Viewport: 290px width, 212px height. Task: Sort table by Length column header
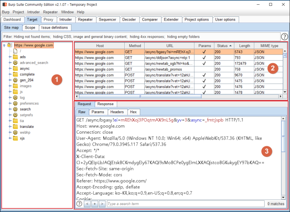(x=244, y=46)
